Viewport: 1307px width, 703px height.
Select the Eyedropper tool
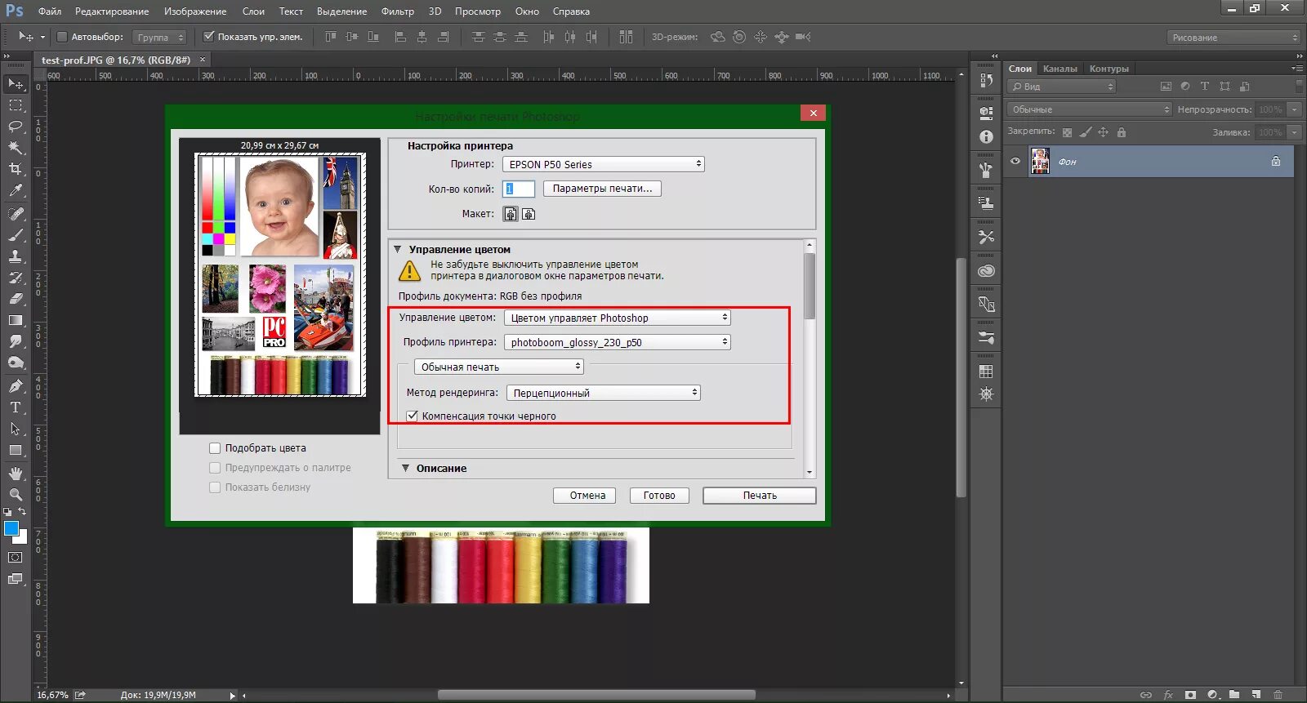point(16,191)
